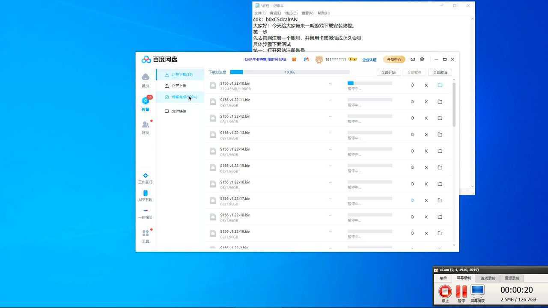This screenshot has height=308, width=548.
Task: Click SVIP年卡特惠 promotion link
Action: (x=265, y=59)
